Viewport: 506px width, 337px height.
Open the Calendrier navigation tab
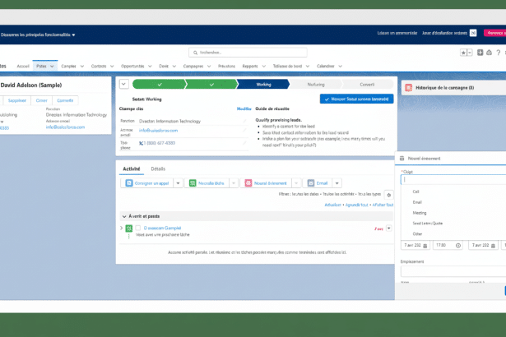tap(325, 66)
